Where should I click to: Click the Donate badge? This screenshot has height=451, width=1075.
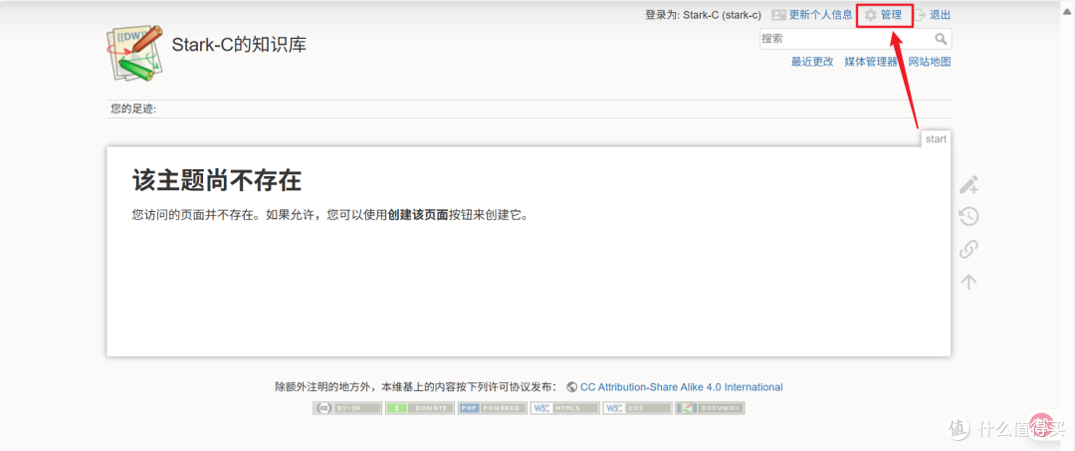420,408
